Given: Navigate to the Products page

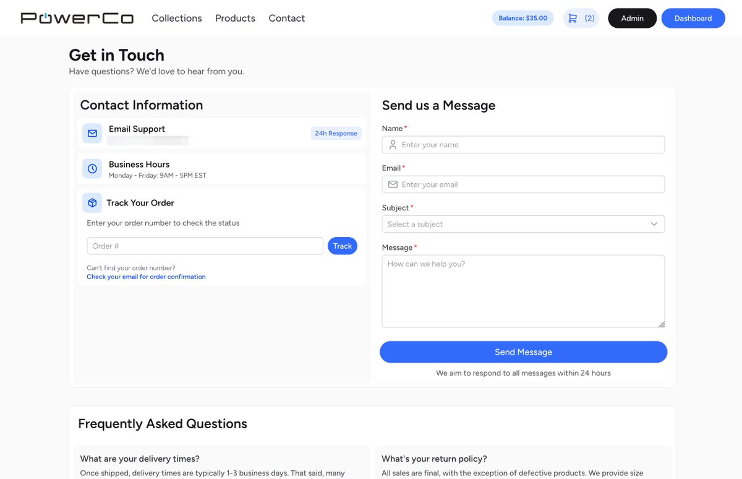Looking at the screenshot, I should tap(235, 18).
